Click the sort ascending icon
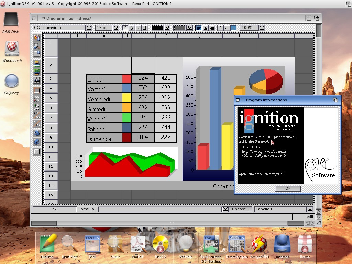 (37, 64)
